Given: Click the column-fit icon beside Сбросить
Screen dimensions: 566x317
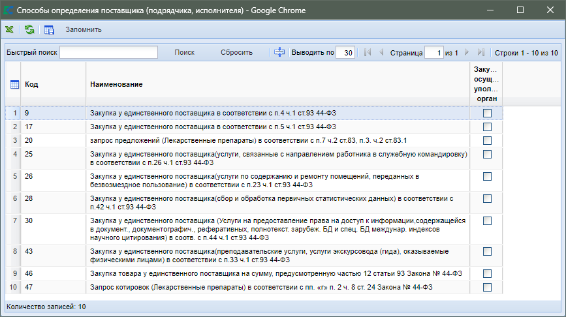Looking at the screenshot, I should tap(280, 52).
